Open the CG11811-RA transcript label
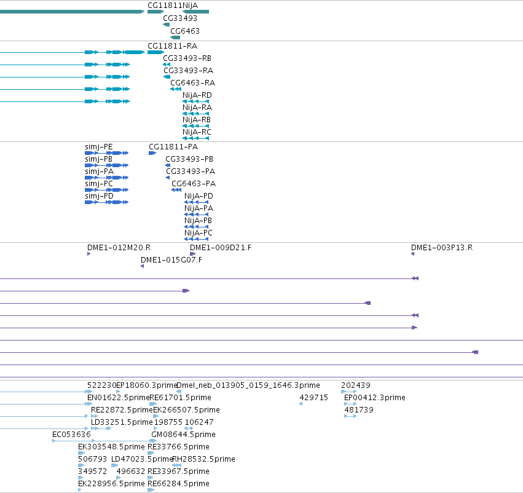 [172, 45]
